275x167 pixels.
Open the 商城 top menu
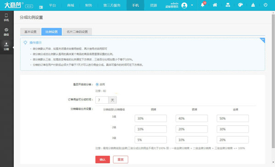click(71, 5)
